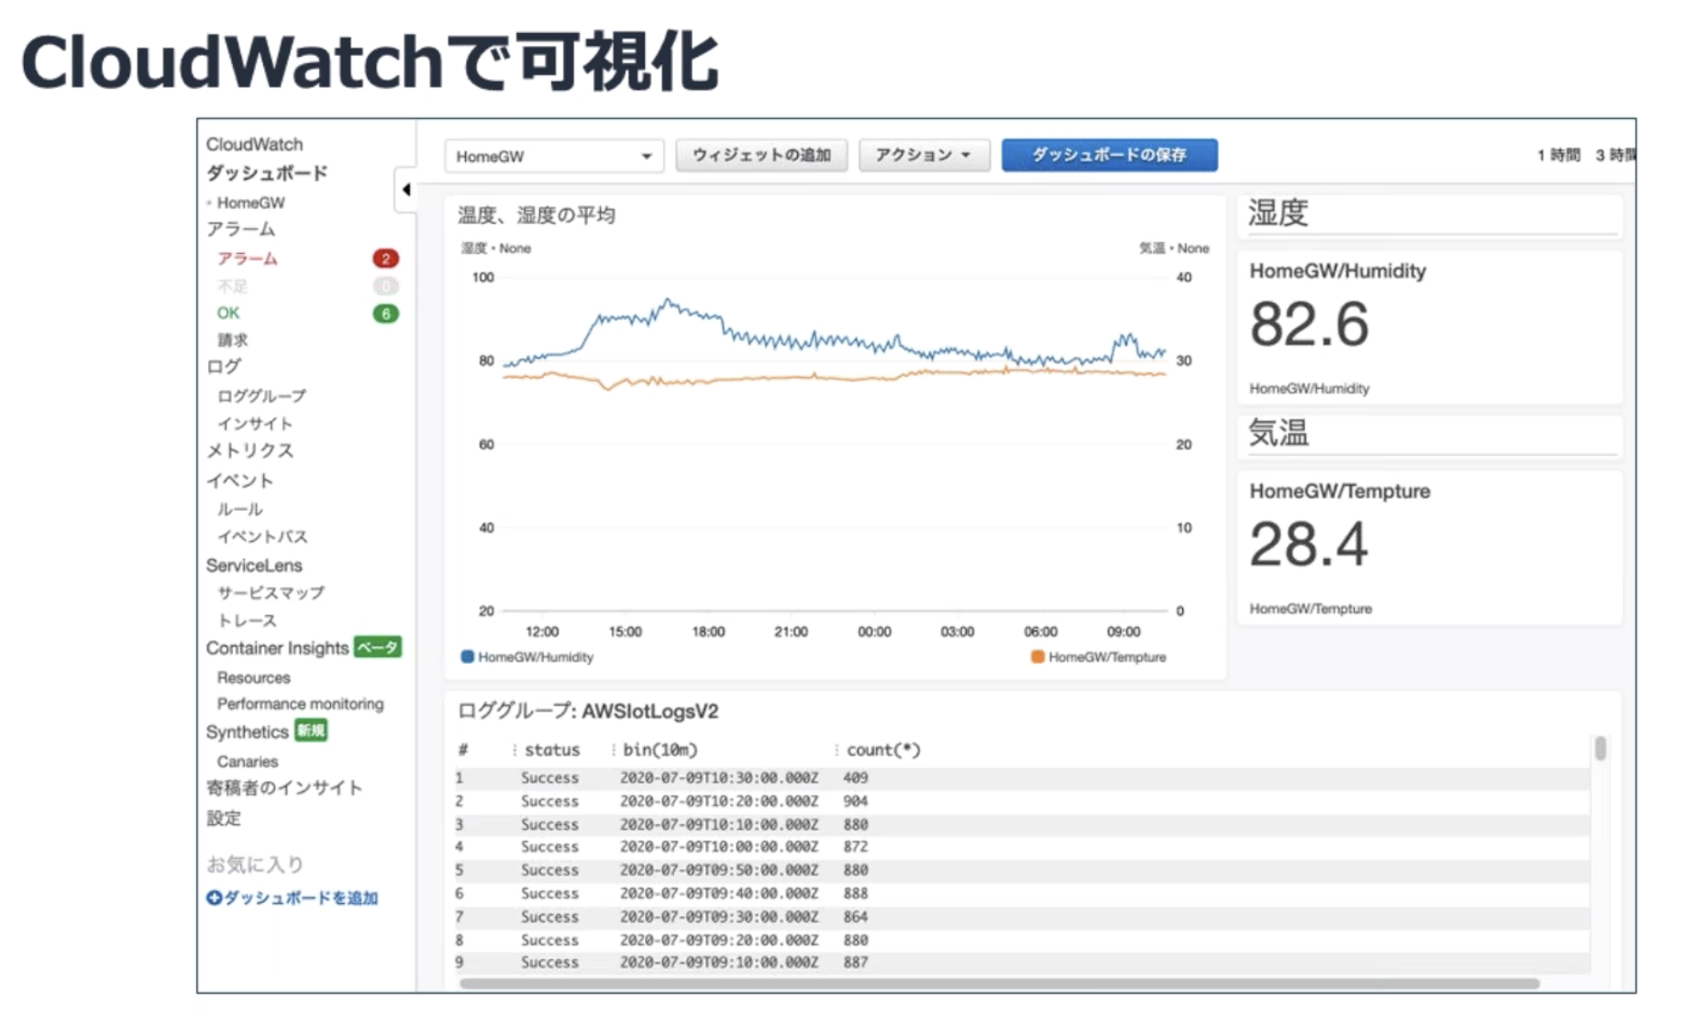1695x1014 pixels.
Task: Open the HomeGW dashboard dropdown
Action: pyautogui.click(x=554, y=156)
